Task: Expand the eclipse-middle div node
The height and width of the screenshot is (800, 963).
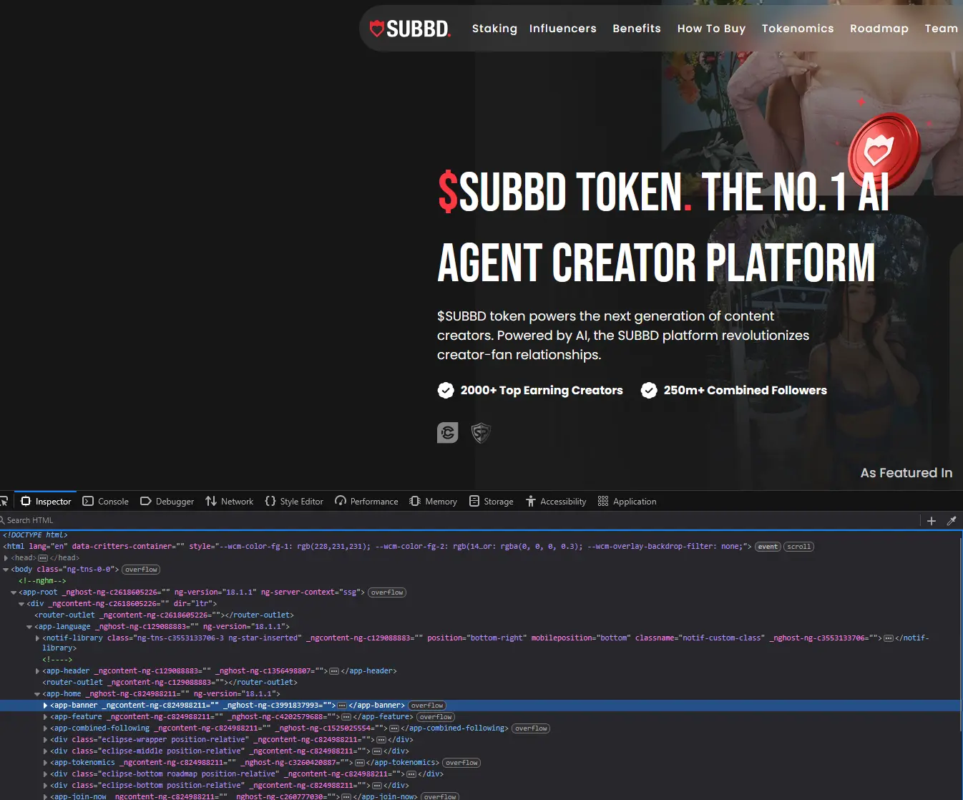Action: (45, 751)
